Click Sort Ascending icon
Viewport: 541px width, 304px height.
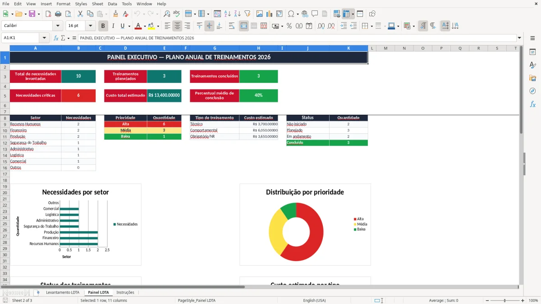click(227, 14)
